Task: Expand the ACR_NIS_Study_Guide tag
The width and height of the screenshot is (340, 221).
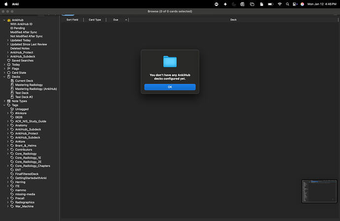Action: click(x=8, y=121)
